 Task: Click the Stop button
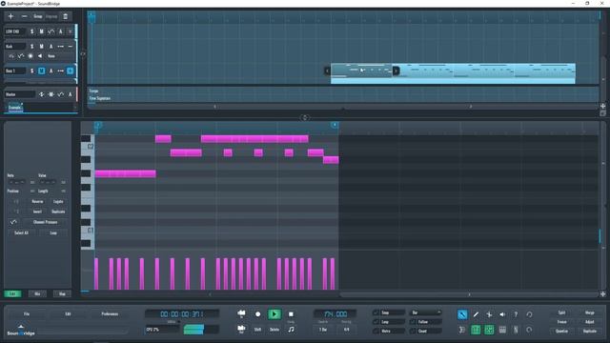pos(291,314)
